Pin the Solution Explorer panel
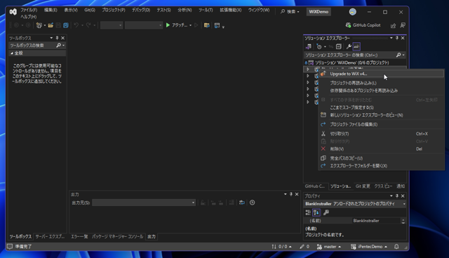The image size is (449, 258). click(x=397, y=38)
